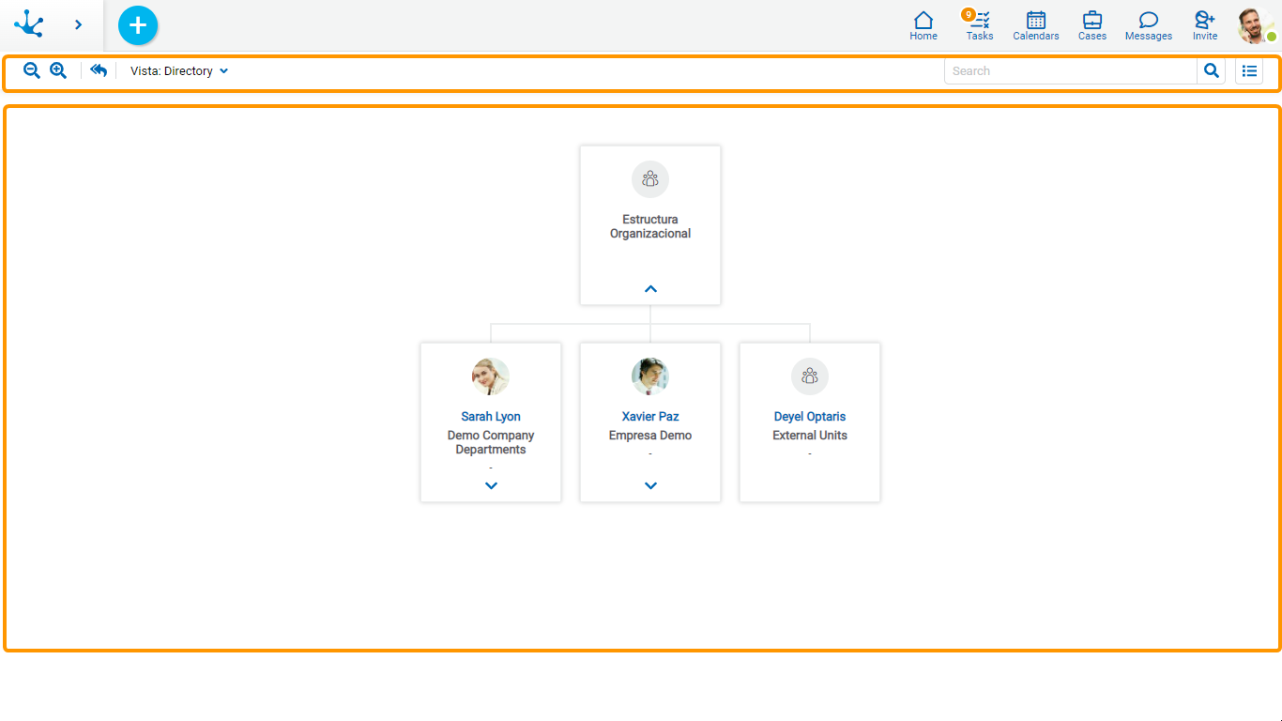Run a search with the magnifier icon
The width and height of the screenshot is (1282, 721).
(1211, 70)
